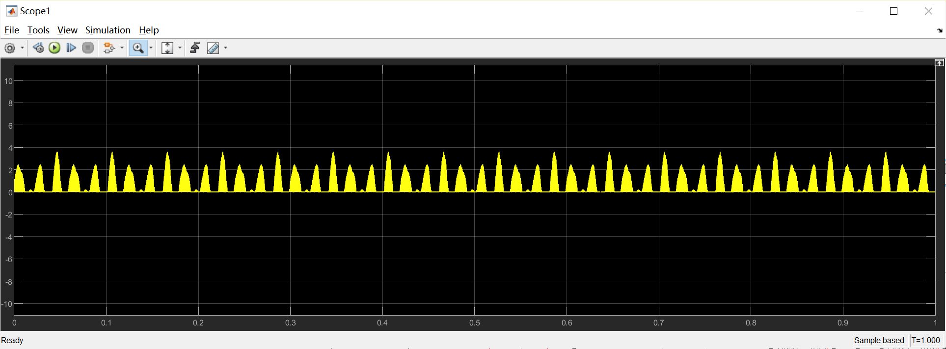Click the Scale Y-axis limits icon
The height and width of the screenshot is (349, 946).
pyautogui.click(x=167, y=48)
